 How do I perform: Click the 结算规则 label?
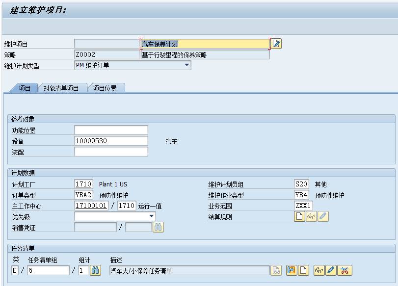220,217
